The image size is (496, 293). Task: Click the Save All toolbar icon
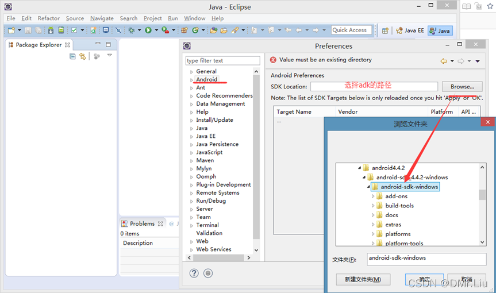click(x=38, y=30)
